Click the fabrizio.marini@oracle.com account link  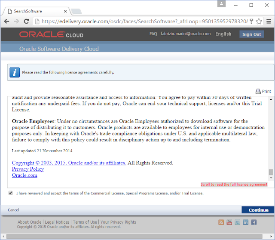click(186, 34)
